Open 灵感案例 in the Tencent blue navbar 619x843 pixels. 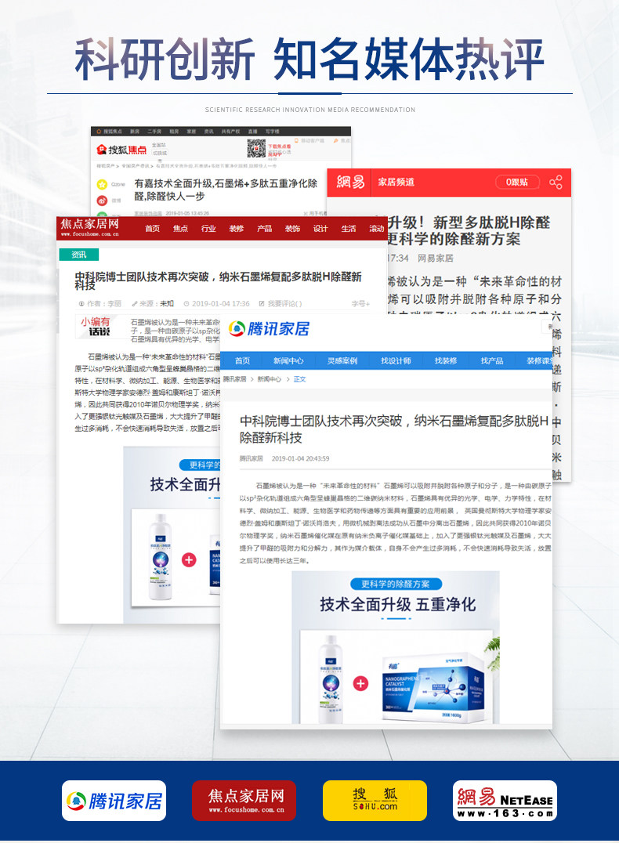coord(342,360)
